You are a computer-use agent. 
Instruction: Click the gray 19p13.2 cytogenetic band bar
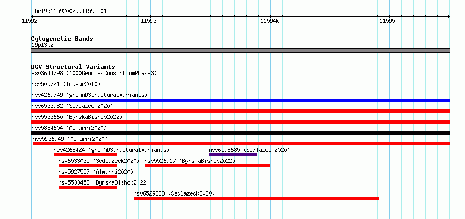click(x=240, y=51)
